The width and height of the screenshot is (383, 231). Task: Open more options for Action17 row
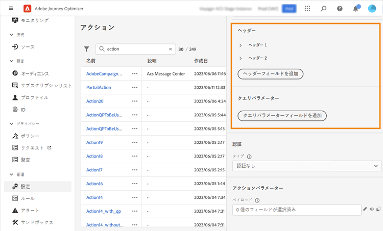point(135,170)
